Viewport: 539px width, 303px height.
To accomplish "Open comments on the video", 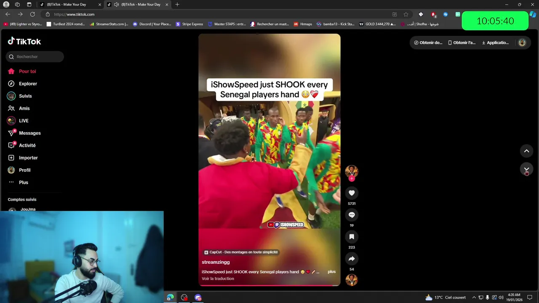I will (352, 215).
